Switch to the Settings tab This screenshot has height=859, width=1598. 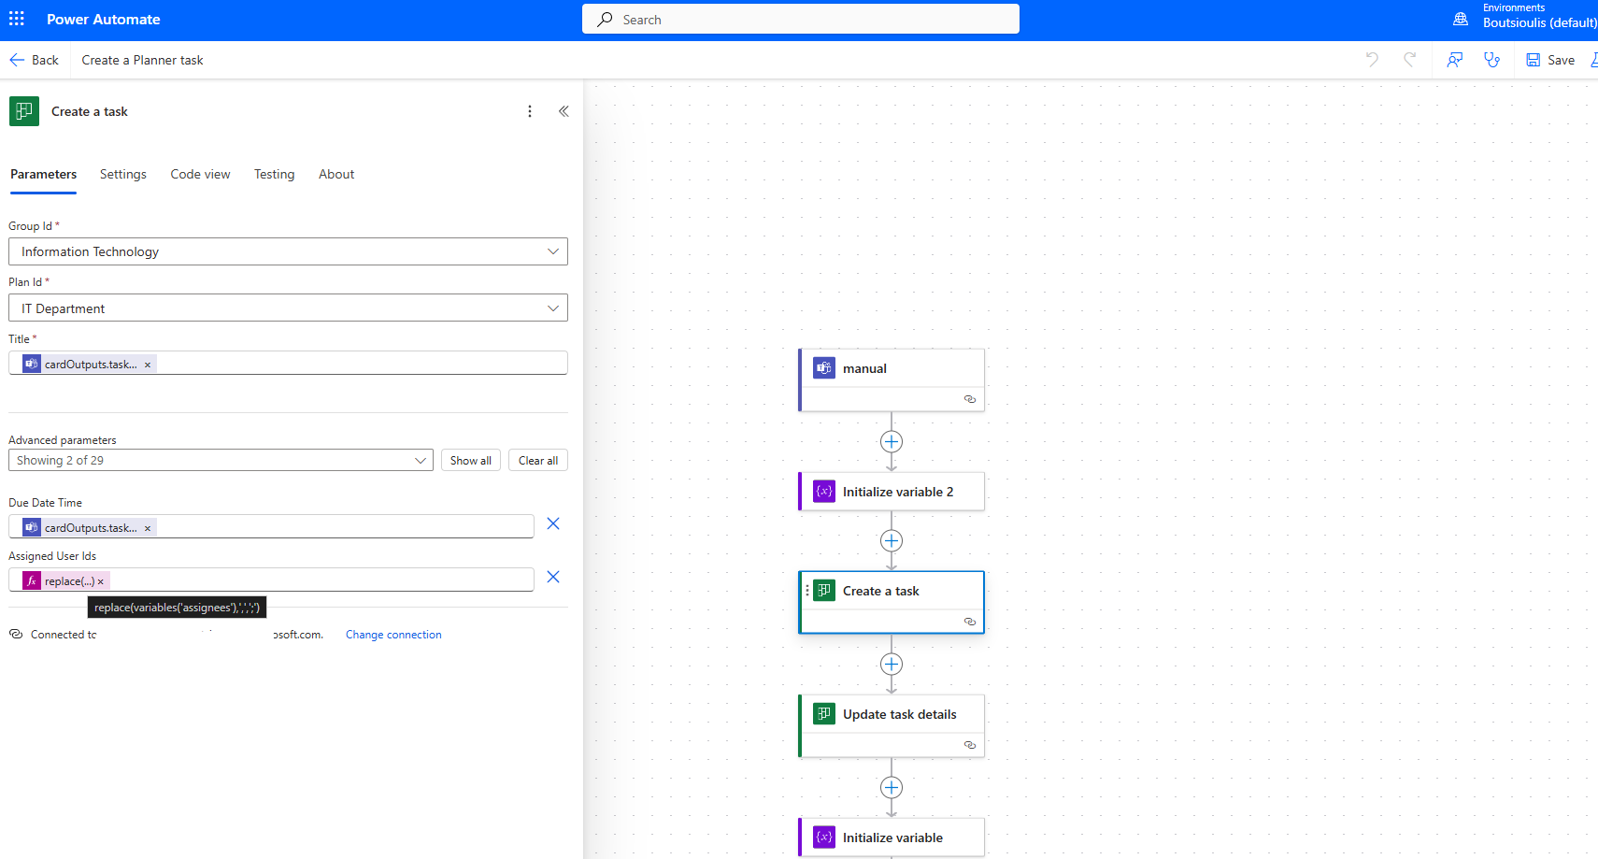[x=123, y=175]
